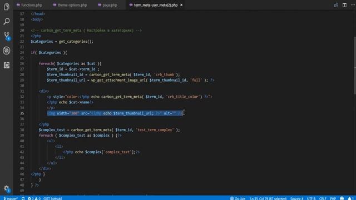Click the feedback smiley in status bar
Viewport: 356px width, 200px height.
point(342,198)
